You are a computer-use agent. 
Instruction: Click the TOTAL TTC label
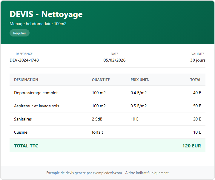[x=26, y=146]
